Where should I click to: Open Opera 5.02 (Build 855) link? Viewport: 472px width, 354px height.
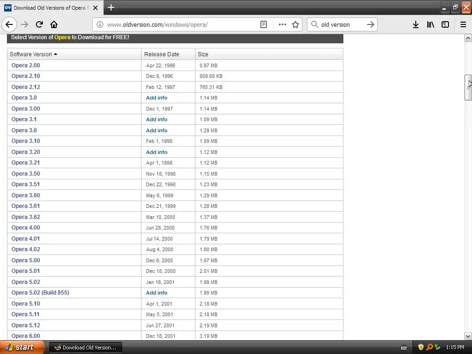(41, 293)
